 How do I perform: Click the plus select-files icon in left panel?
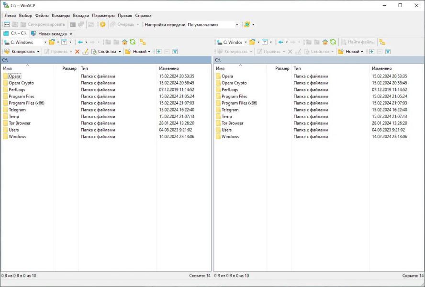pos(159,52)
